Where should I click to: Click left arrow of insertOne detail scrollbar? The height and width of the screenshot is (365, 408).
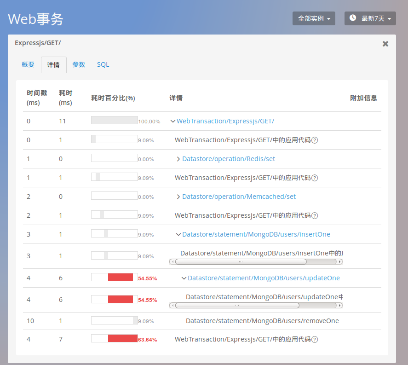point(172,261)
